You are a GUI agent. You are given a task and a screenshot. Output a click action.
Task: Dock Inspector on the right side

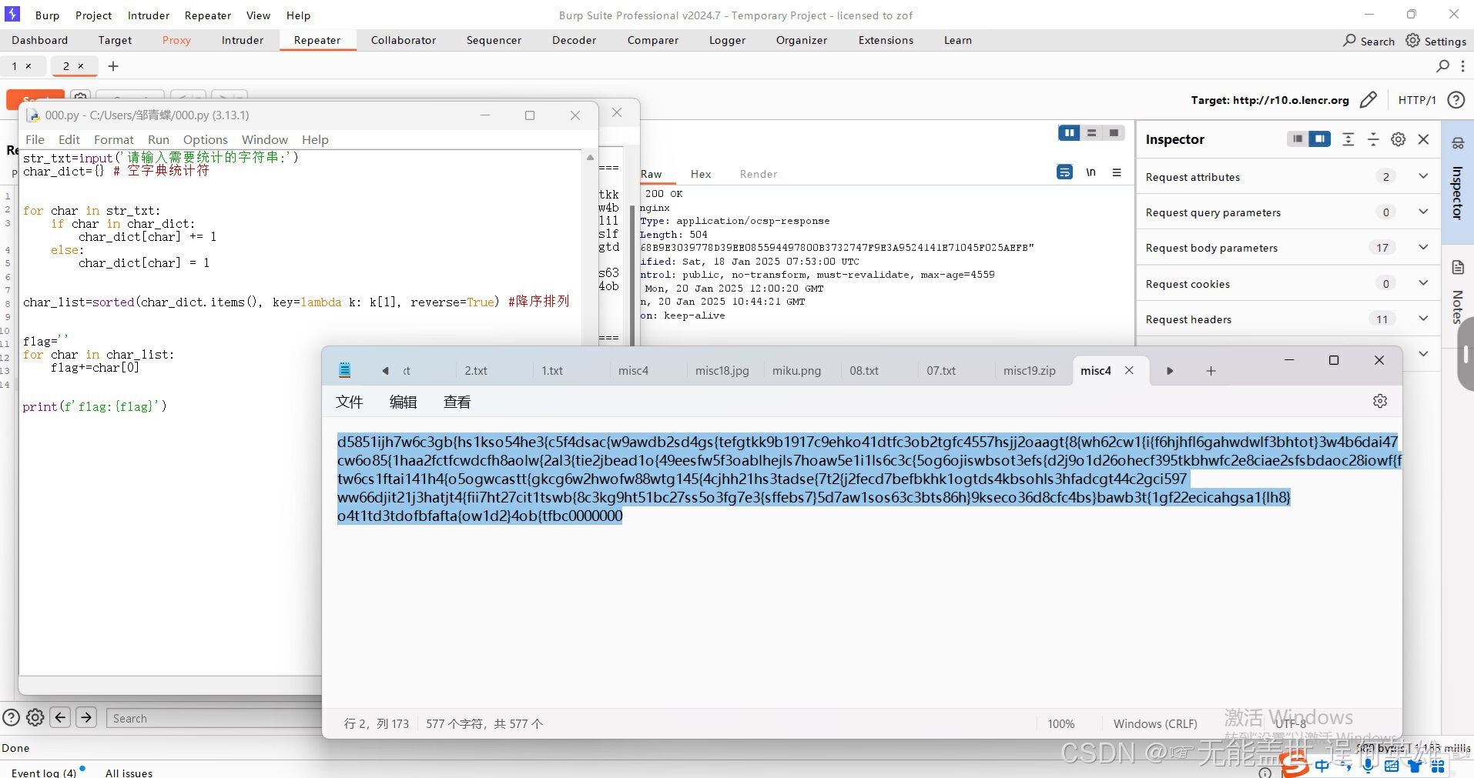click(x=1320, y=139)
